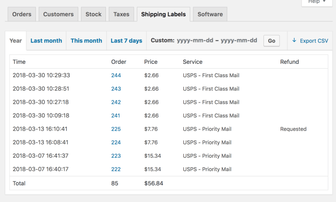Select the Shipping Labels tab
Image resolution: width=336 pixels, height=202 pixels.
tap(164, 14)
